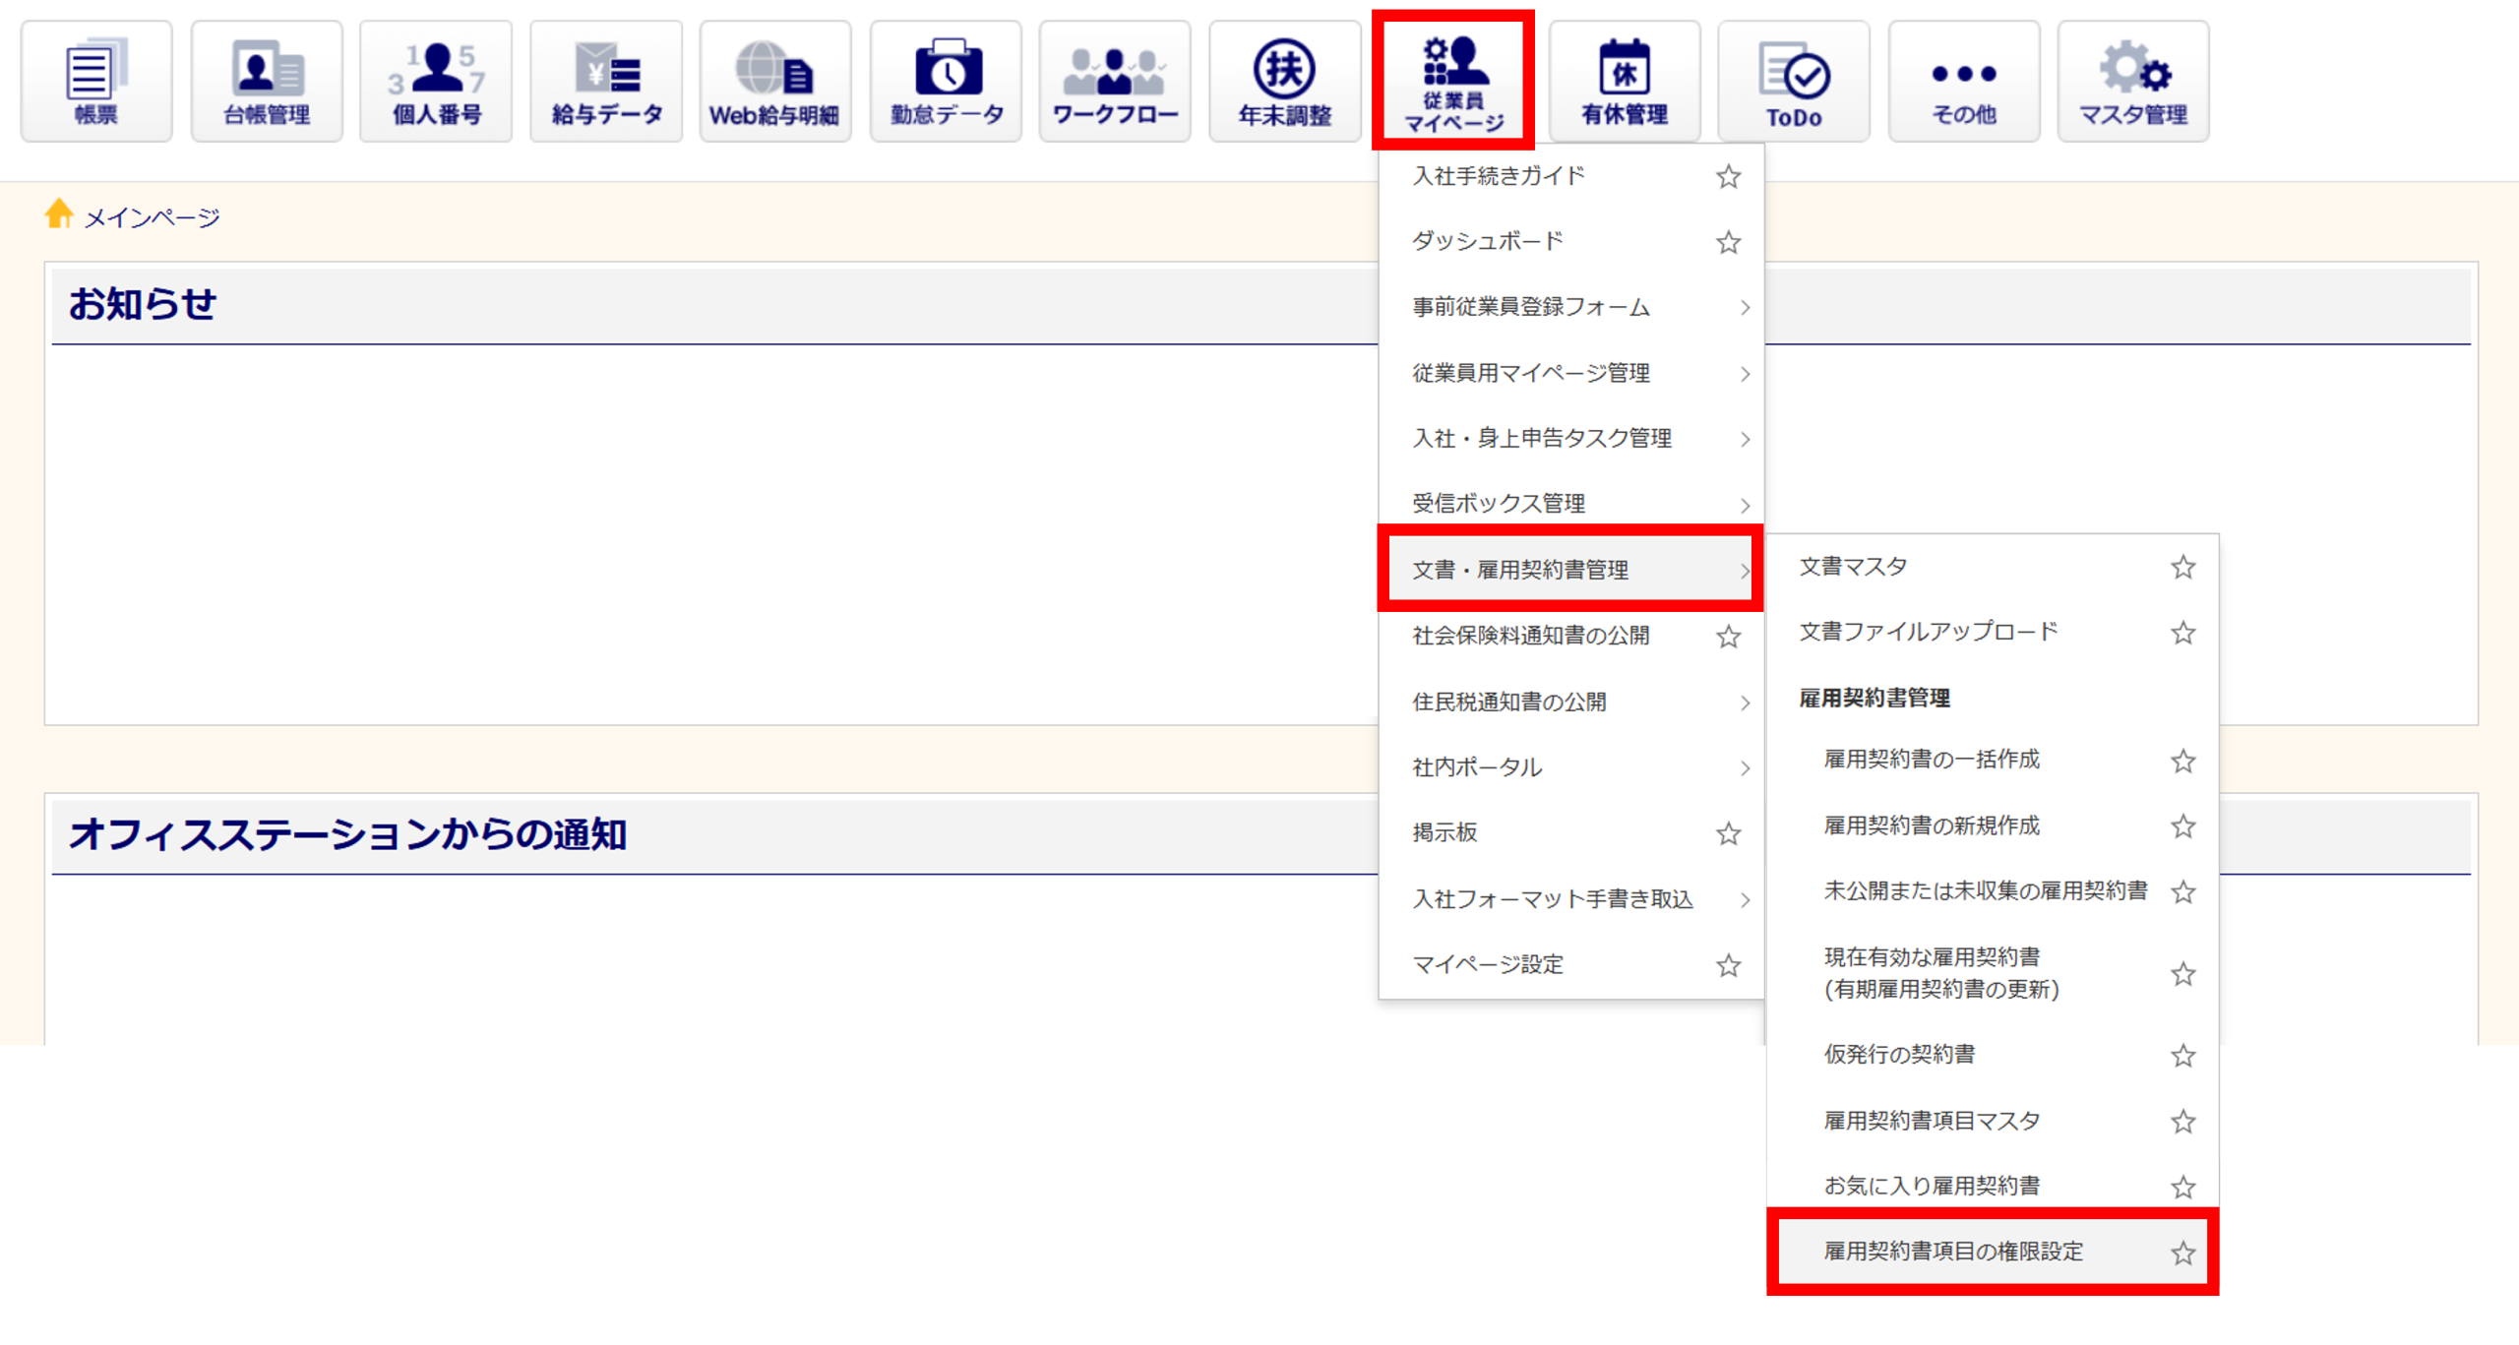This screenshot has height=1345, width=2519.
Task: Open the 帳票 toolbar icon
Action: tap(96, 82)
